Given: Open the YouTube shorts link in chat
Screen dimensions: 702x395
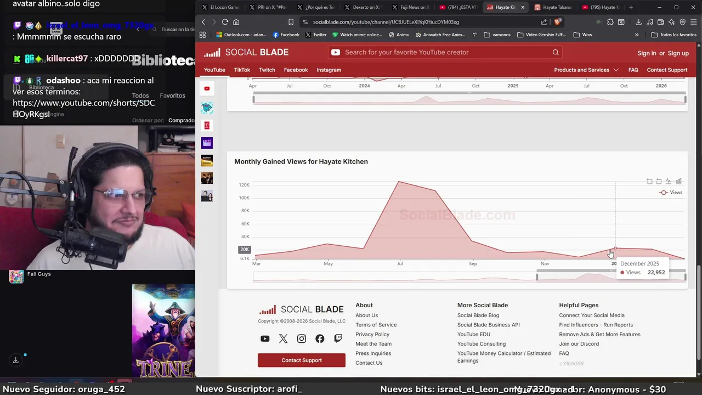Looking at the screenshot, I should [x=84, y=109].
